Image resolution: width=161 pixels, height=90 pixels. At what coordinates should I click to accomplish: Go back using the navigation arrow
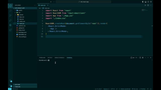(51, 2)
